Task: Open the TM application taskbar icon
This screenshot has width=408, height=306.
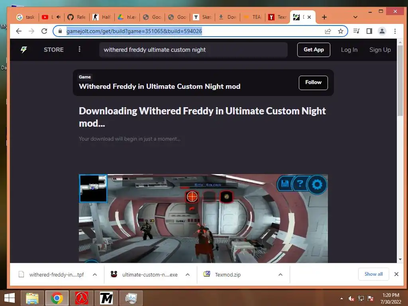Action: pyautogui.click(x=106, y=298)
